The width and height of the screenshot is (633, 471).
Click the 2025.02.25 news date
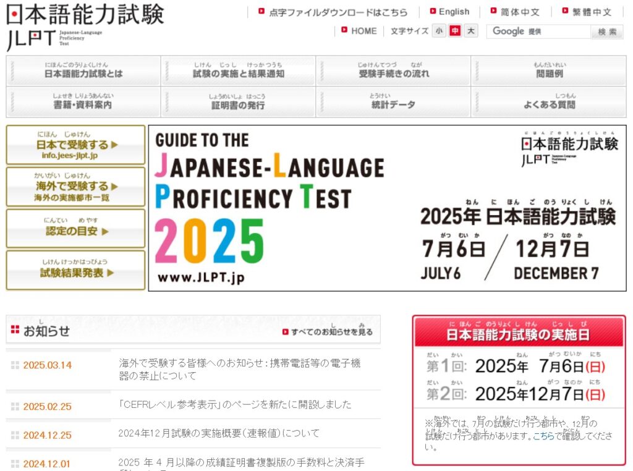(47, 407)
